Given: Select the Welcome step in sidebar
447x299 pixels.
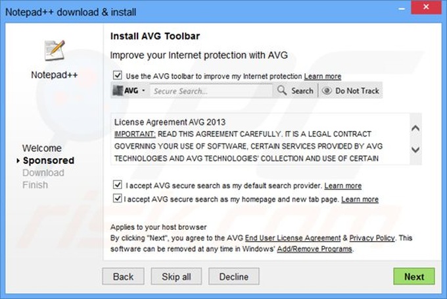Looking at the screenshot, I should pos(42,148).
